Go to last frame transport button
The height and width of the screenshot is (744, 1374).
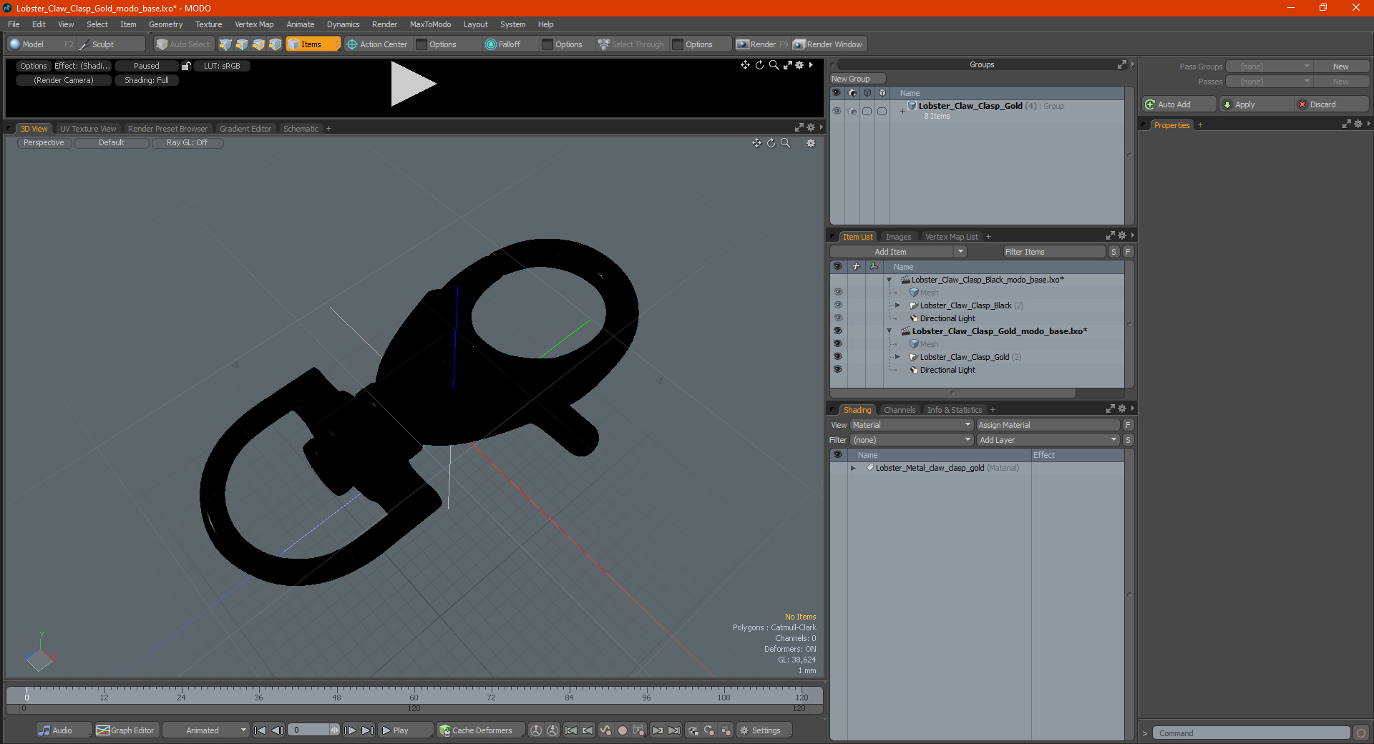click(x=367, y=730)
